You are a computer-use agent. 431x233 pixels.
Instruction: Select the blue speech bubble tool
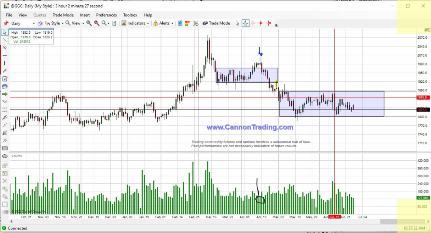5,86
